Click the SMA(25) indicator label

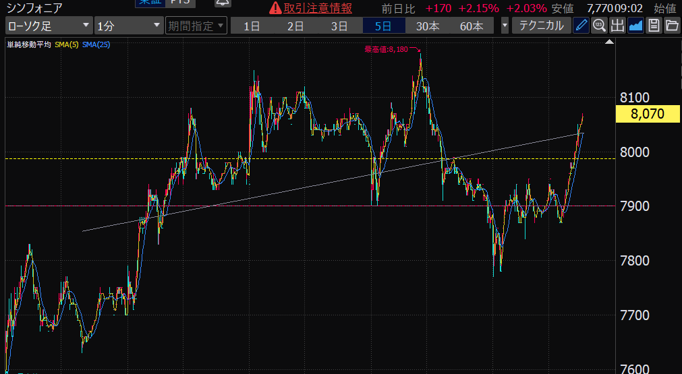pyautogui.click(x=97, y=44)
